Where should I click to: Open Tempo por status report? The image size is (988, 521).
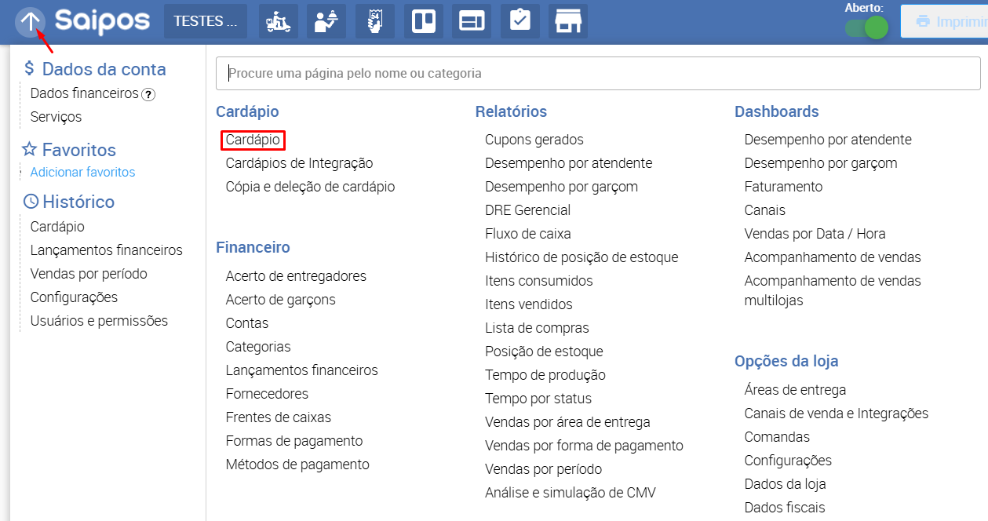click(x=538, y=399)
